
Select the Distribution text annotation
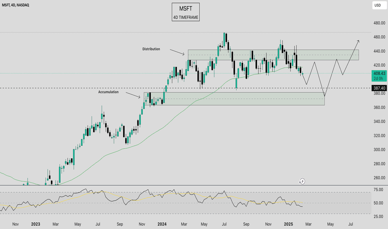151,49
